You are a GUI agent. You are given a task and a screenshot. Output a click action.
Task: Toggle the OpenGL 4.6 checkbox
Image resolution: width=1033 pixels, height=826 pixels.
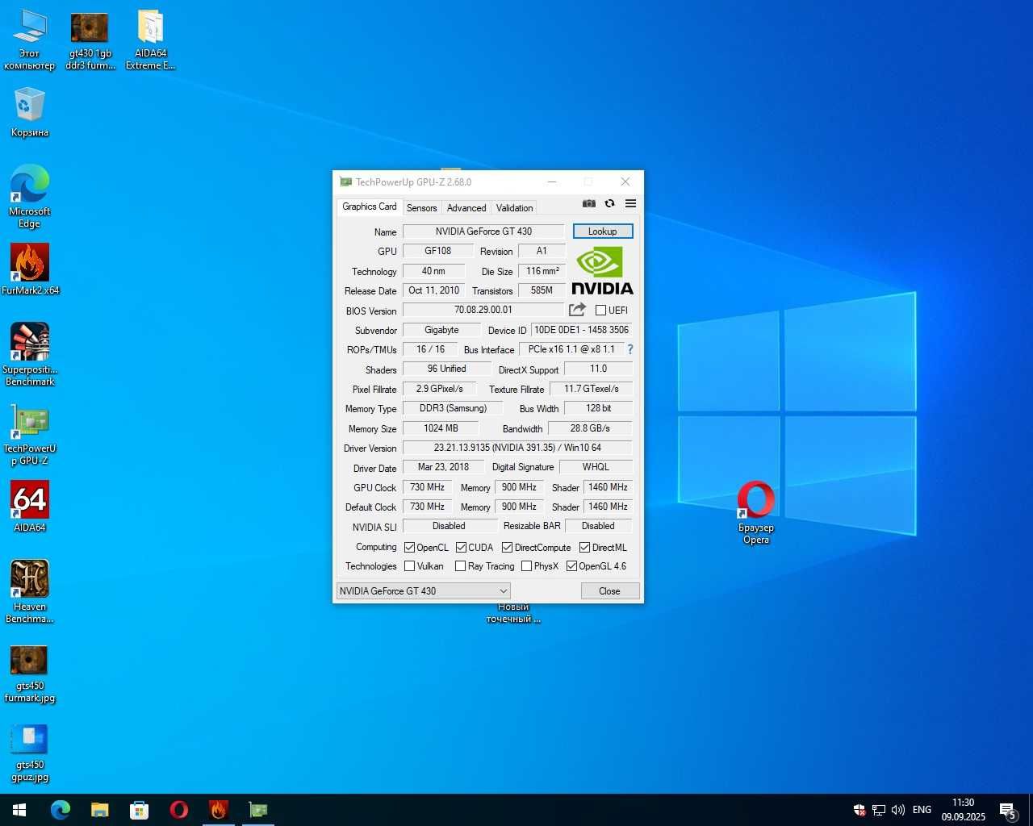click(572, 566)
